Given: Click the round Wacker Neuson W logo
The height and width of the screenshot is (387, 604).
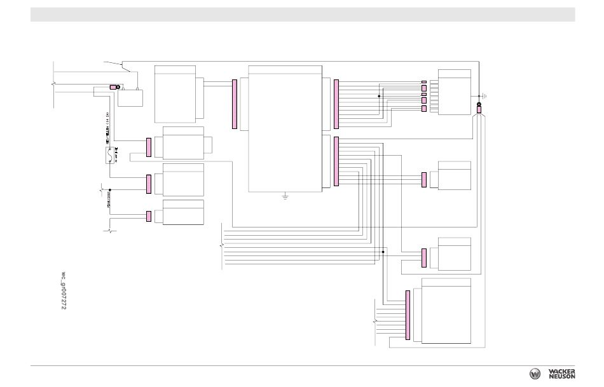Looking at the screenshot, I should coord(535,374).
